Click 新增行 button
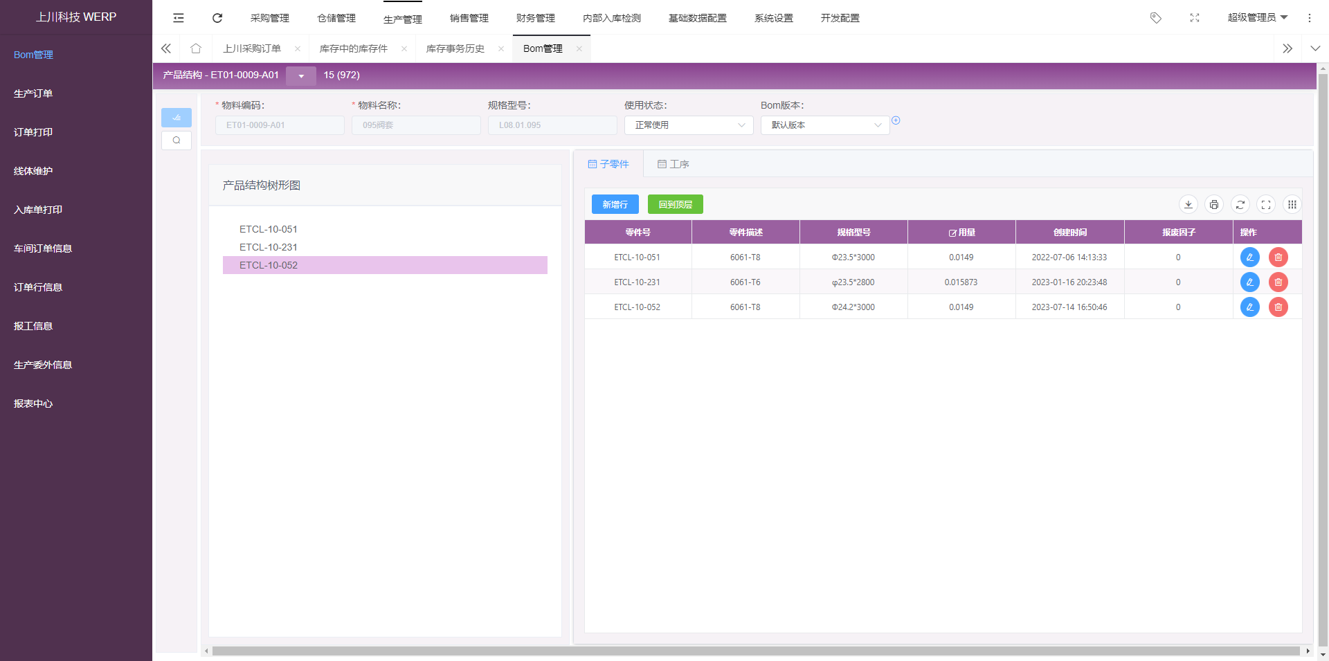The image size is (1329, 661). tap(615, 204)
